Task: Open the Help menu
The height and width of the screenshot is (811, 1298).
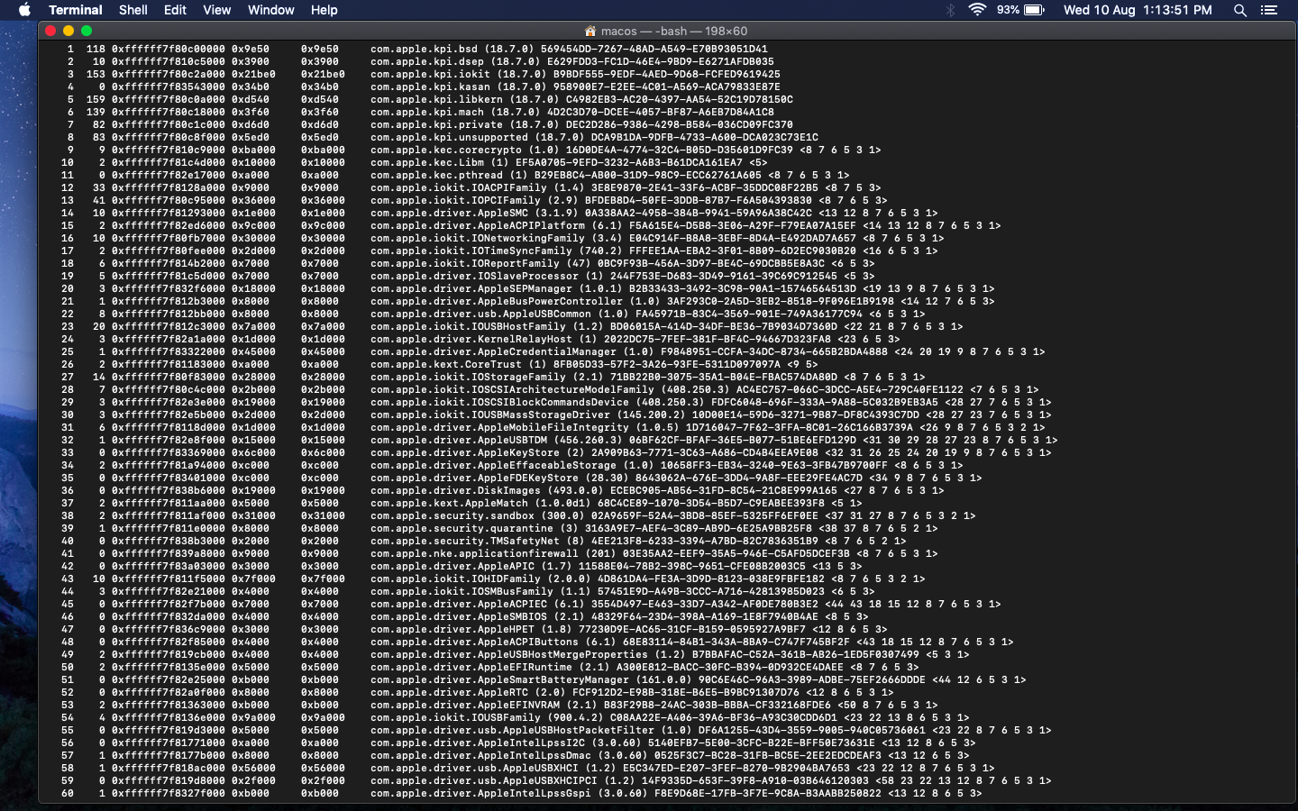Action: (324, 10)
